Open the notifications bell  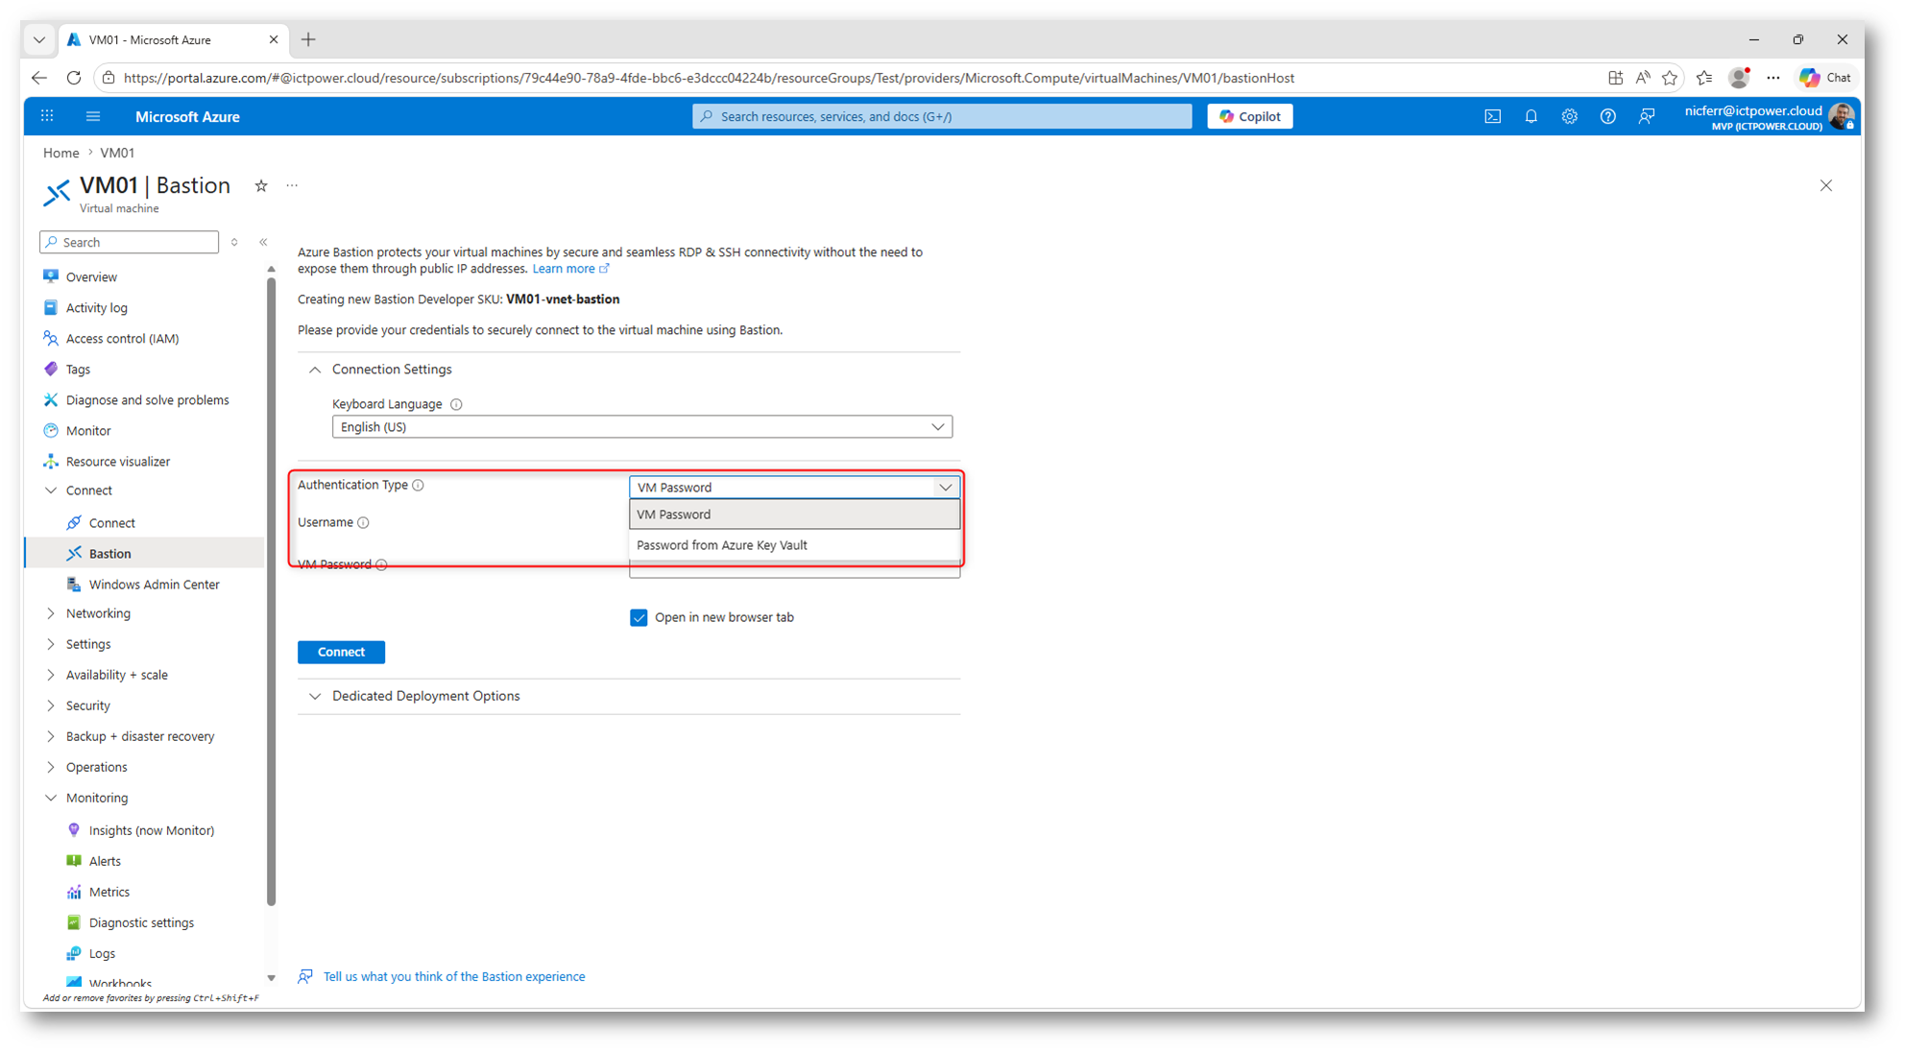pyautogui.click(x=1531, y=116)
